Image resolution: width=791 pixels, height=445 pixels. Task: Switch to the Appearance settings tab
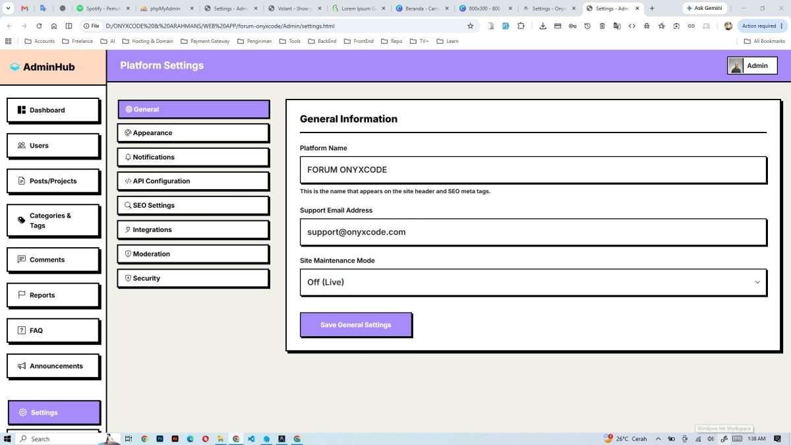[x=193, y=133]
